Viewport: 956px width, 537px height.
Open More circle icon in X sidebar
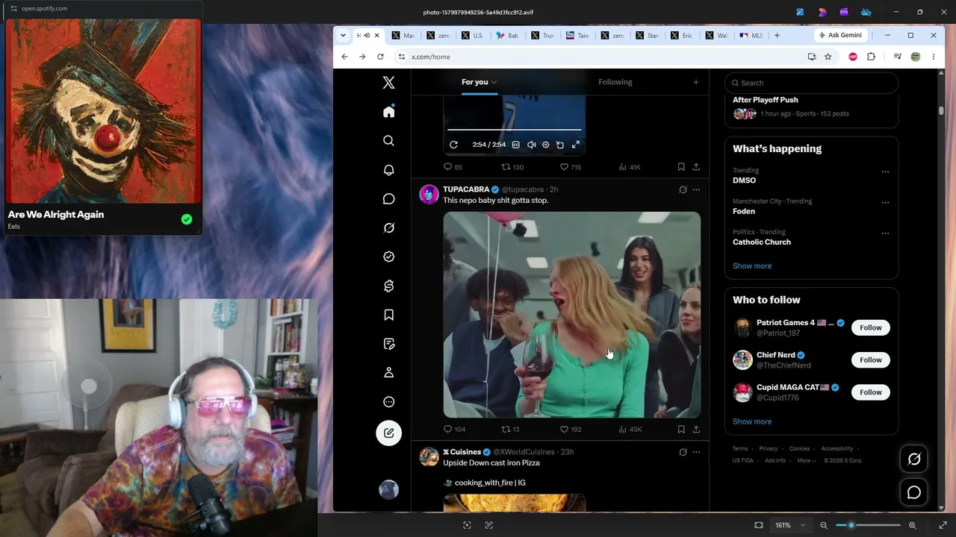click(388, 402)
